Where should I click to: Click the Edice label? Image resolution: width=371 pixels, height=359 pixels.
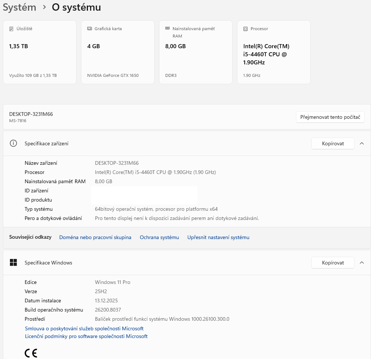[31, 282]
